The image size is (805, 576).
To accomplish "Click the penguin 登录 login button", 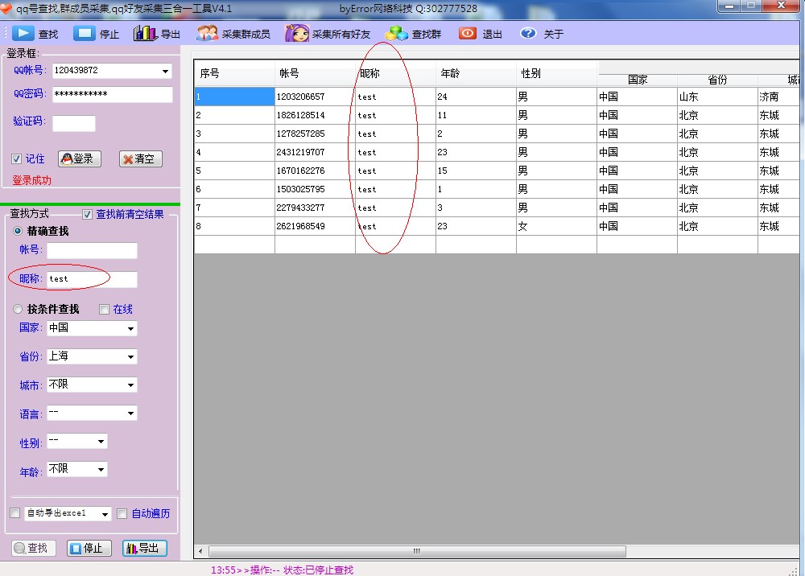I will coord(80,159).
